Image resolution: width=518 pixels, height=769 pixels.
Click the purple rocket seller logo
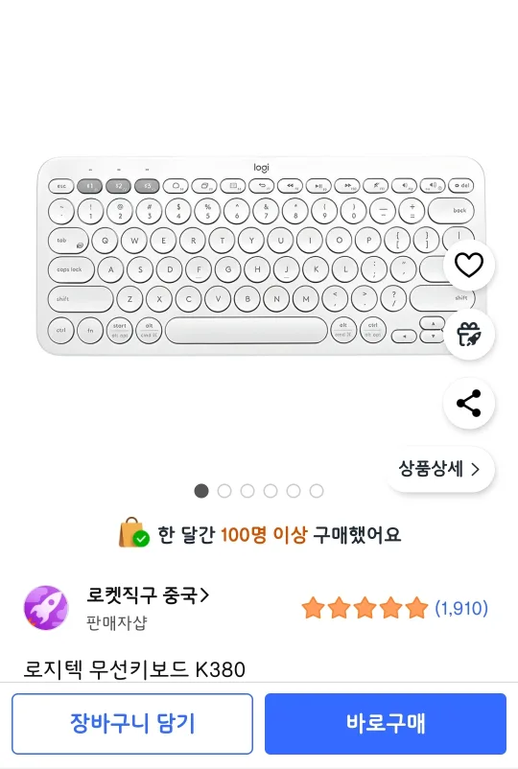point(46,607)
